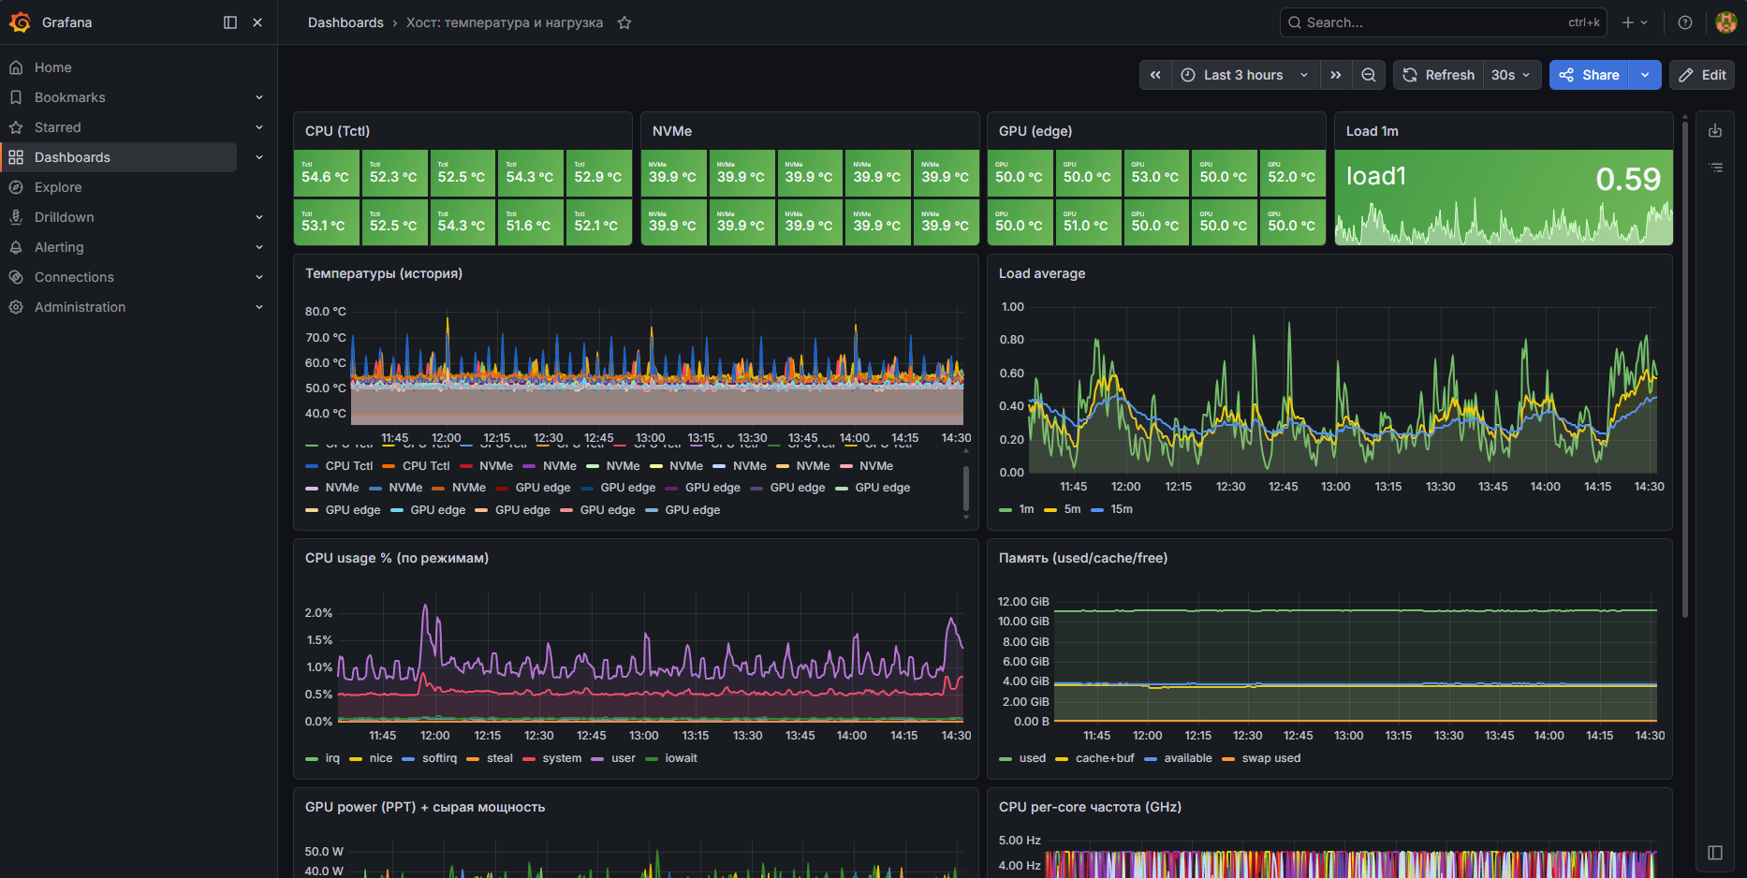This screenshot has height=878, width=1747.
Task: Close the navigation menu
Action: (257, 22)
